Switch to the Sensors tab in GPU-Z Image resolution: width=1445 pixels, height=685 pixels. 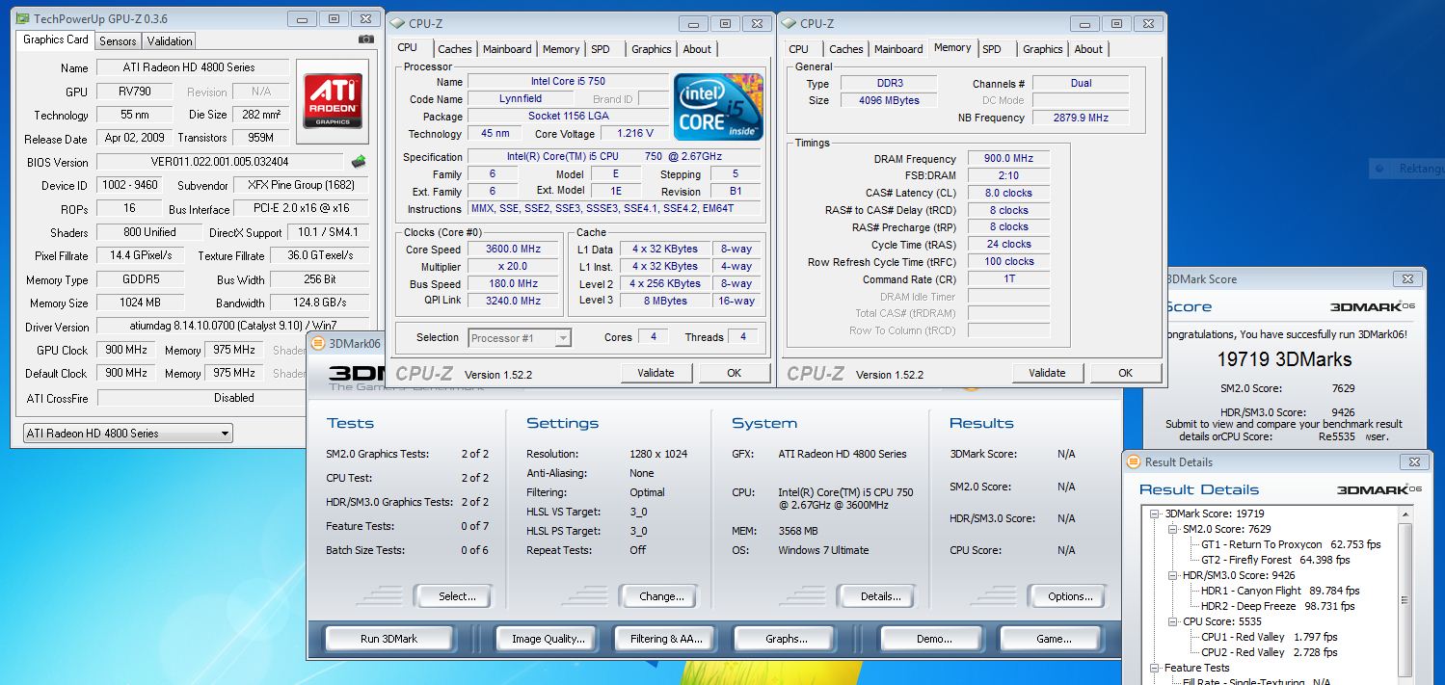click(118, 40)
